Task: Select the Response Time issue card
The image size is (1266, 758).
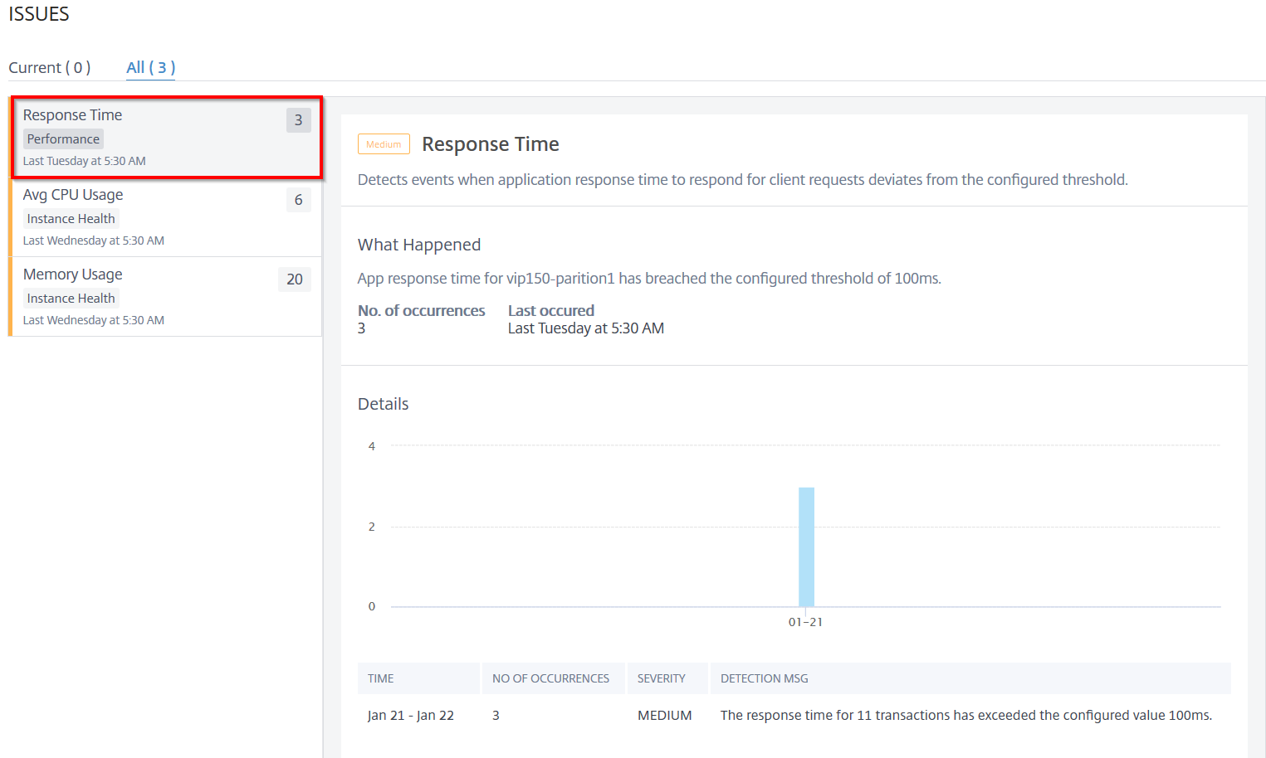Action: 167,138
